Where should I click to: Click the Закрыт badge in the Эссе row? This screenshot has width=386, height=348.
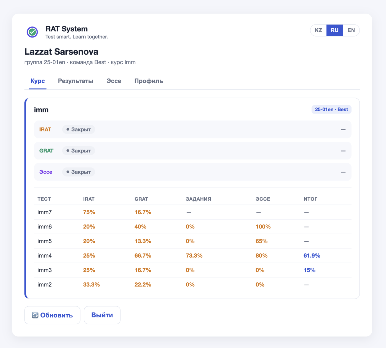coord(79,172)
